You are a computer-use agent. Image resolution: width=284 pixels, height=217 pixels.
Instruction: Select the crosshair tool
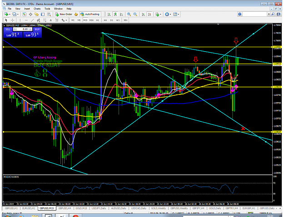13,20
